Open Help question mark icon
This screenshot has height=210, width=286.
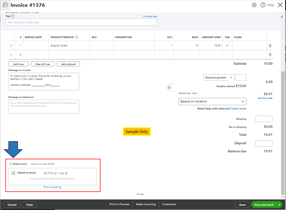click(263, 5)
